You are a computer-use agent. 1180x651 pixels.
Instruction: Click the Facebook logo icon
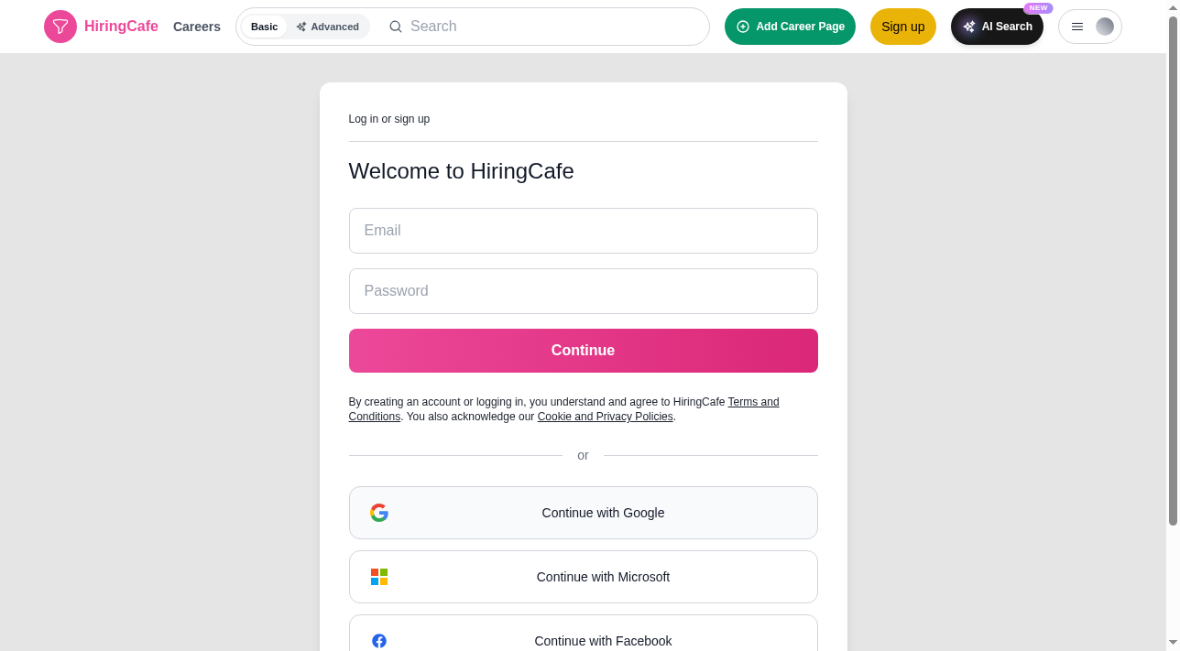(379, 641)
